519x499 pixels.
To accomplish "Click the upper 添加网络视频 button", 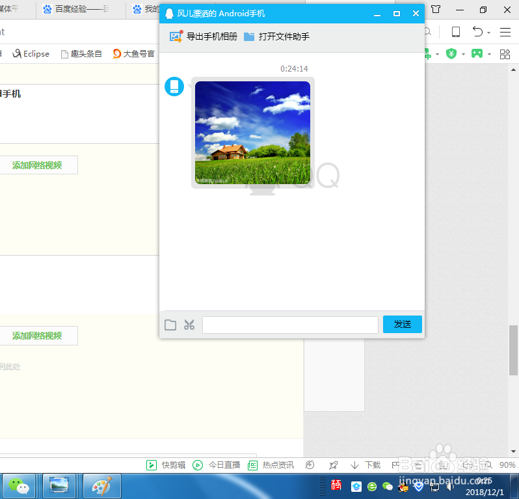I will pyautogui.click(x=37, y=165).
